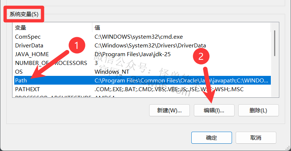The image size is (291, 151).
Task: Click the resize grip at dialog corner
Action: [287, 148]
